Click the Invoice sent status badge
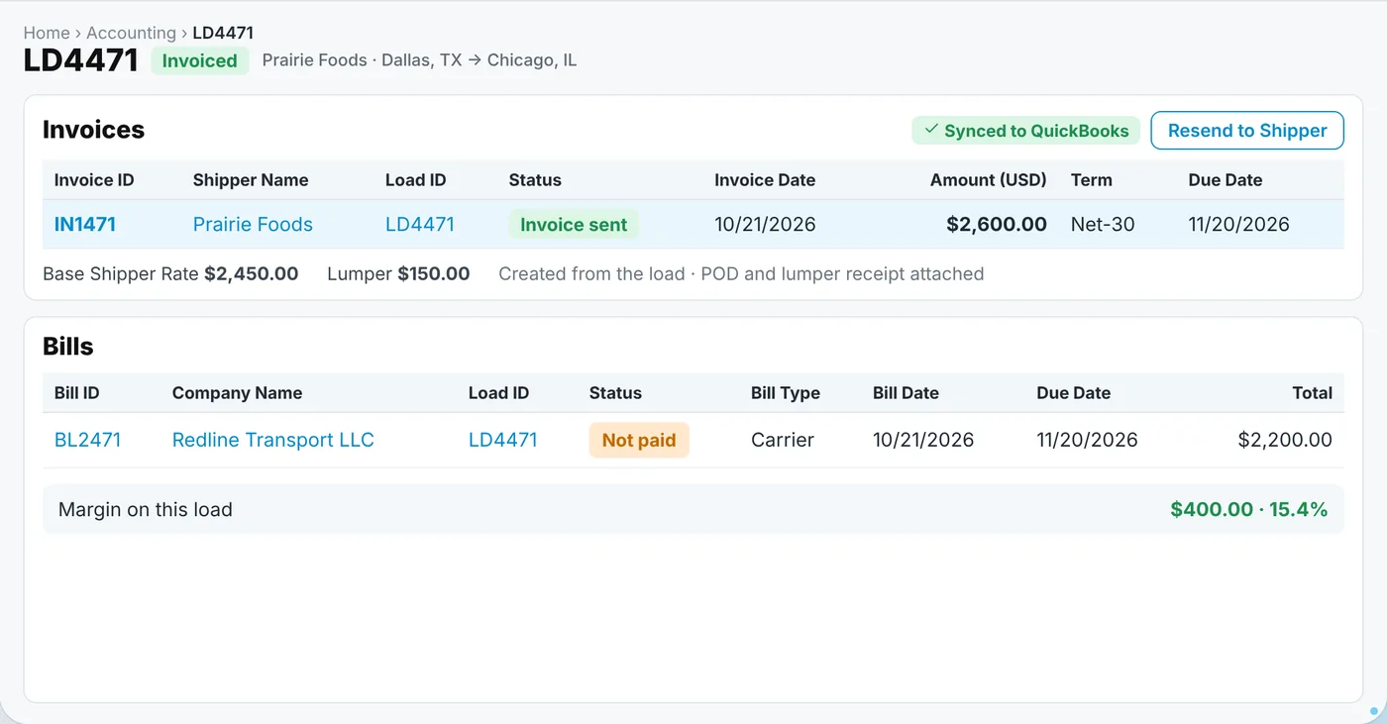This screenshot has width=1387, height=724. click(574, 224)
